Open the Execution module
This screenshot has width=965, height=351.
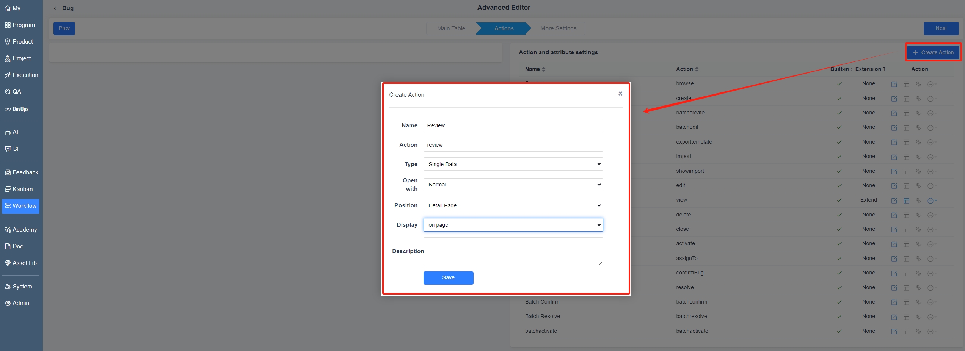(21, 75)
